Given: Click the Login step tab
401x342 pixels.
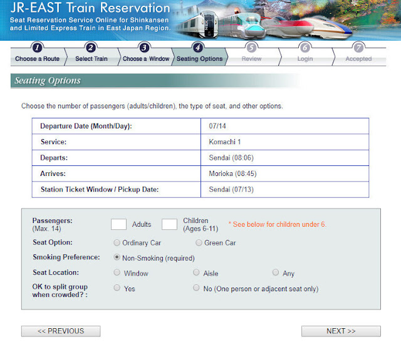Looking at the screenshot, I should coord(305,58).
